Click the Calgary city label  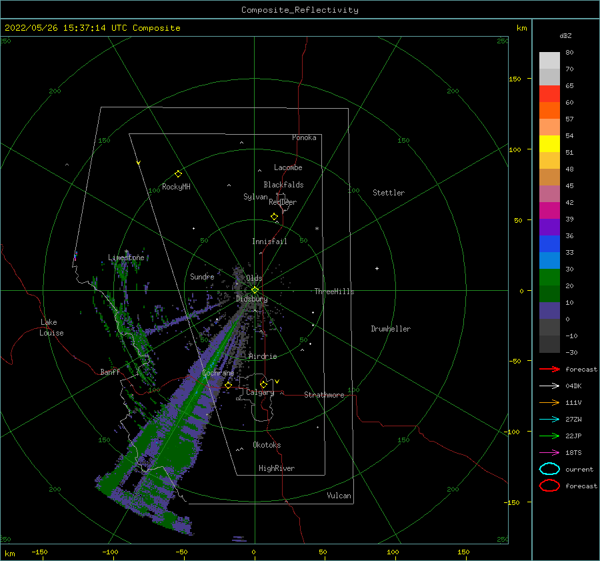click(260, 392)
